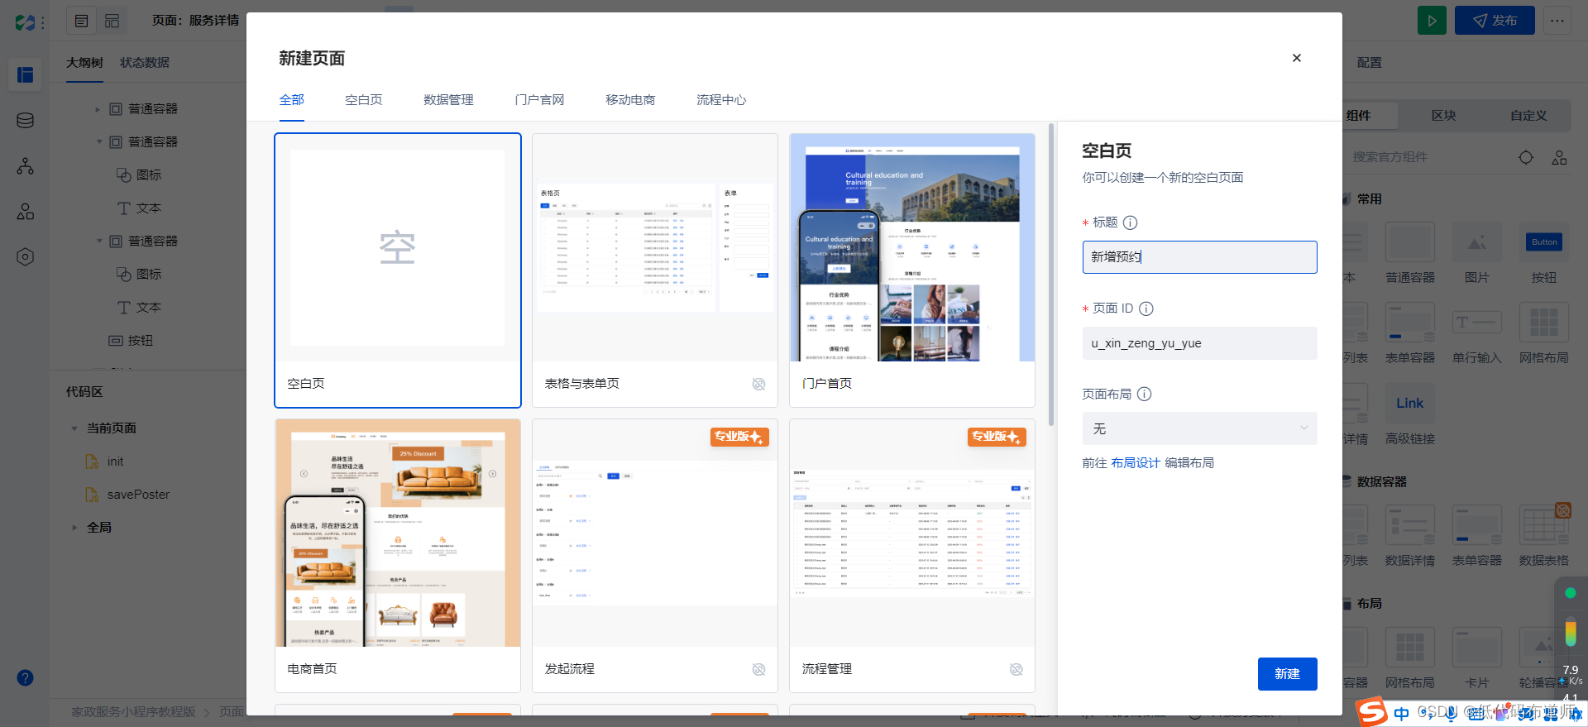Click the 页面 ID input field
This screenshot has height=727, width=1588.
(x=1199, y=343)
